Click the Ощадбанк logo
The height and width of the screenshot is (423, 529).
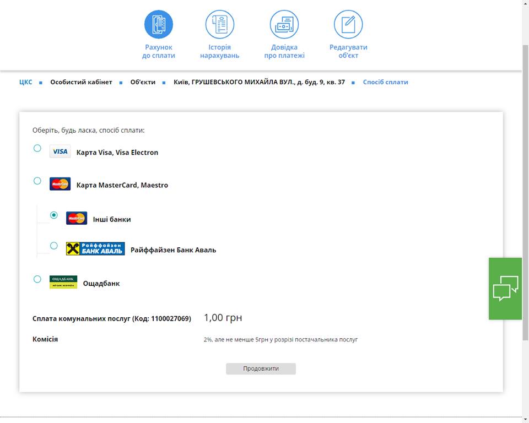tap(63, 283)
